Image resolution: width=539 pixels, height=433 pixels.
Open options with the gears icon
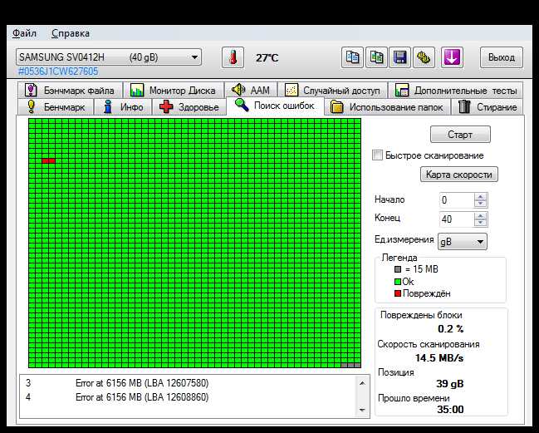tap(424, 57)
